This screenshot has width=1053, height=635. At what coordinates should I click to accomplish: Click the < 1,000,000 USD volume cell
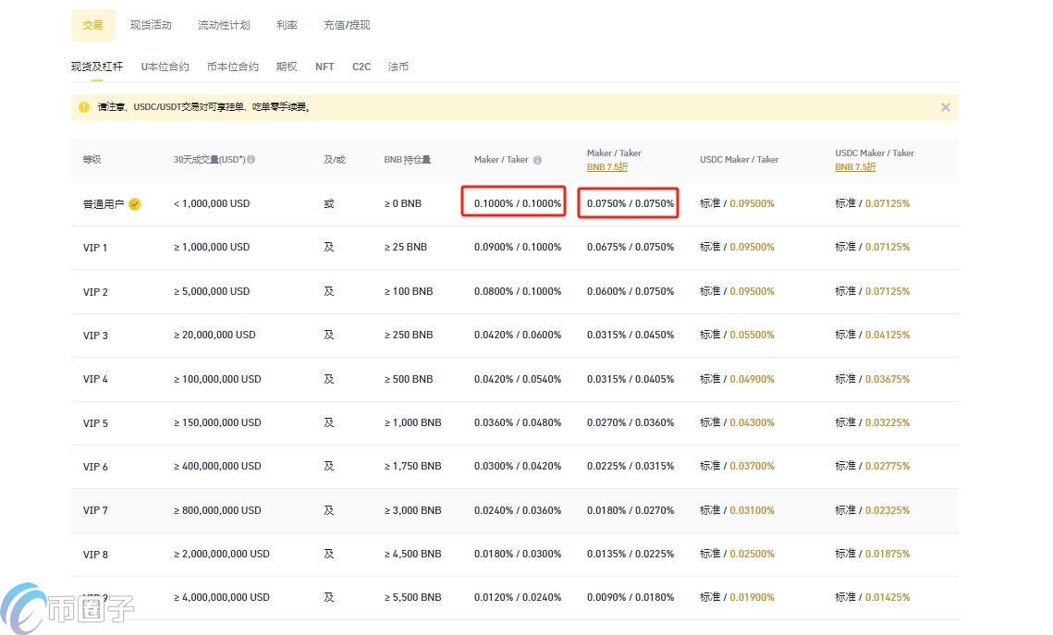click(x=212, y=203)
